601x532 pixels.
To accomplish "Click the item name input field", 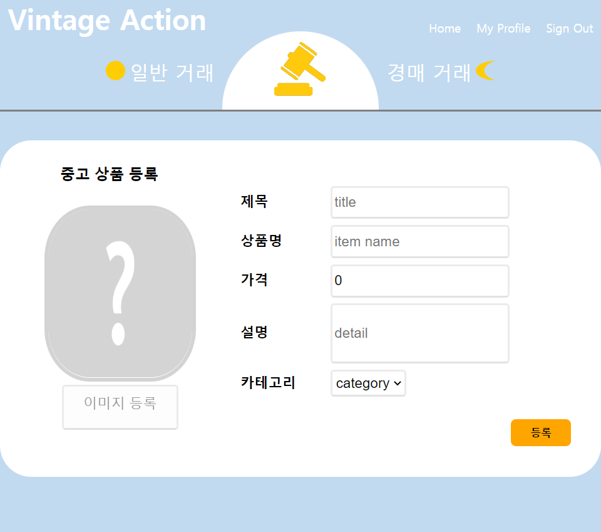I will click(x=419, y=241).
